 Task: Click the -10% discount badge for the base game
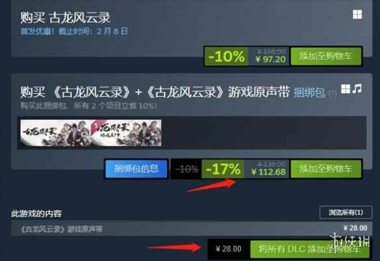tap(226, 56)
